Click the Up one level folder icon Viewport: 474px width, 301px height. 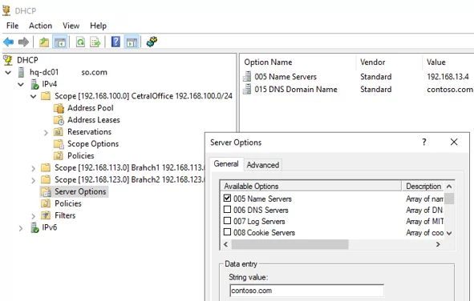tap(44, 42)
